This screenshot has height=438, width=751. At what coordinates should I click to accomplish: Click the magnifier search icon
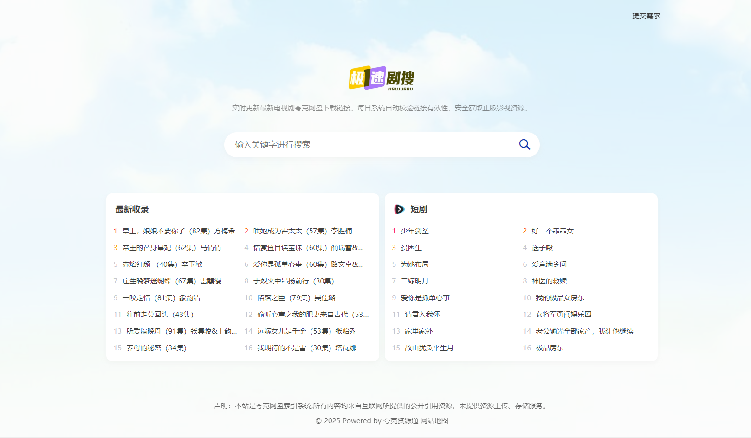[524, 145]
